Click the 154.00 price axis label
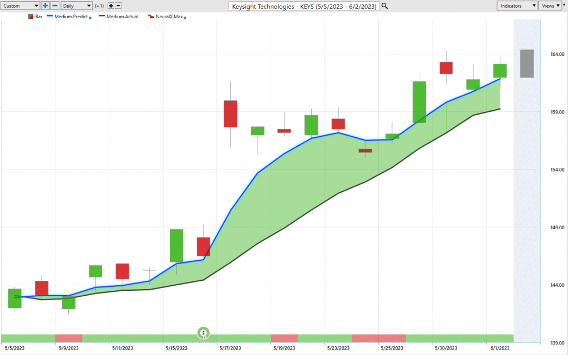568x355 pixels. click(x=557, y=169)
